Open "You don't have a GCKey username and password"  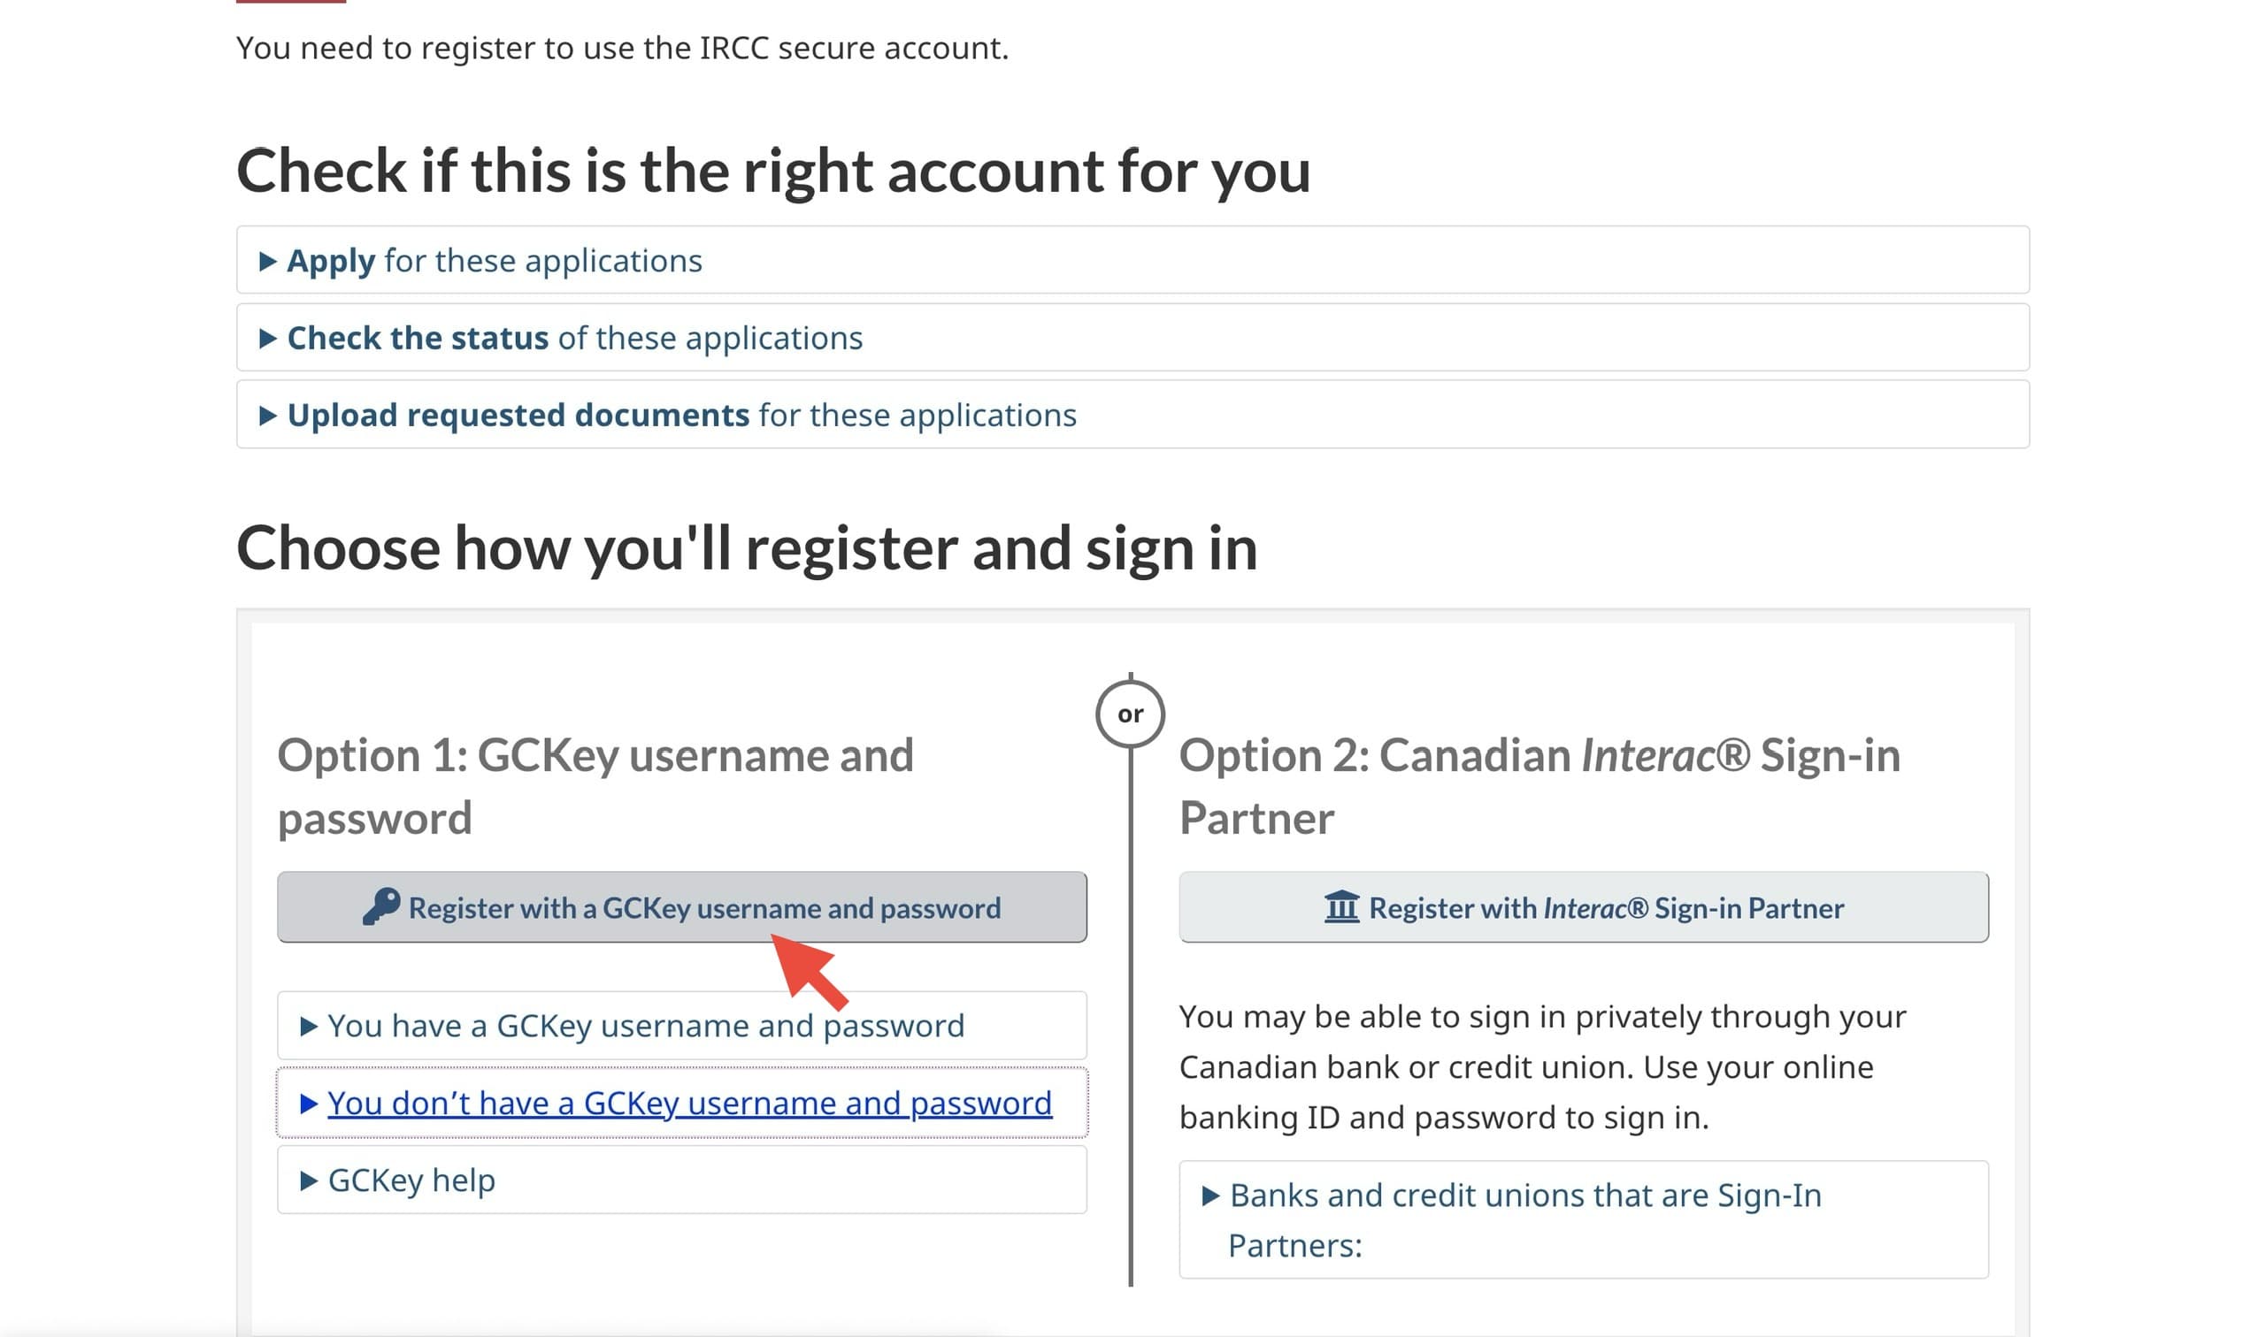(x=688, y=1104)
